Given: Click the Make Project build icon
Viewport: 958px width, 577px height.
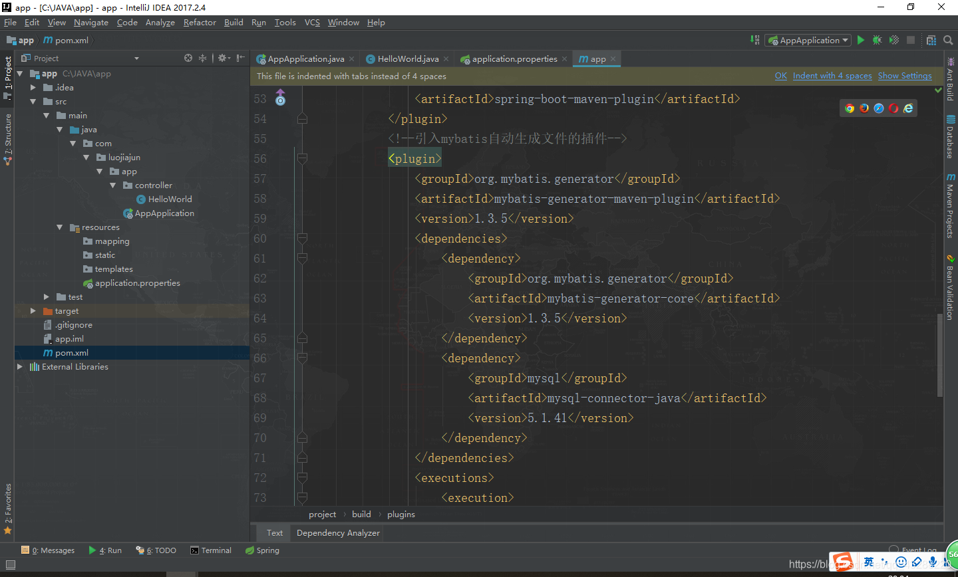Looking at the screenshot, I should click(755, 40).
